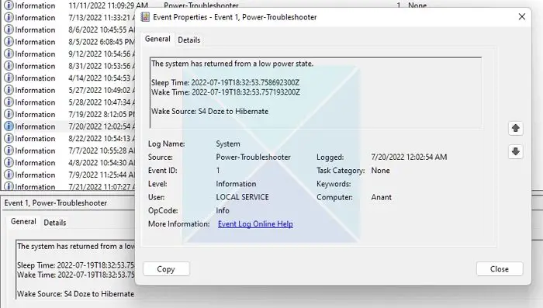Click the Computer value 'Anant'
This screenshot has height=308, width=543.
pos(382,197)
